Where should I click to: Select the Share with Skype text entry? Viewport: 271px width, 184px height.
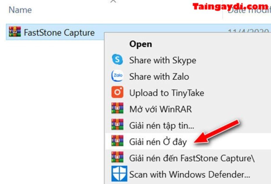(163, 61)
